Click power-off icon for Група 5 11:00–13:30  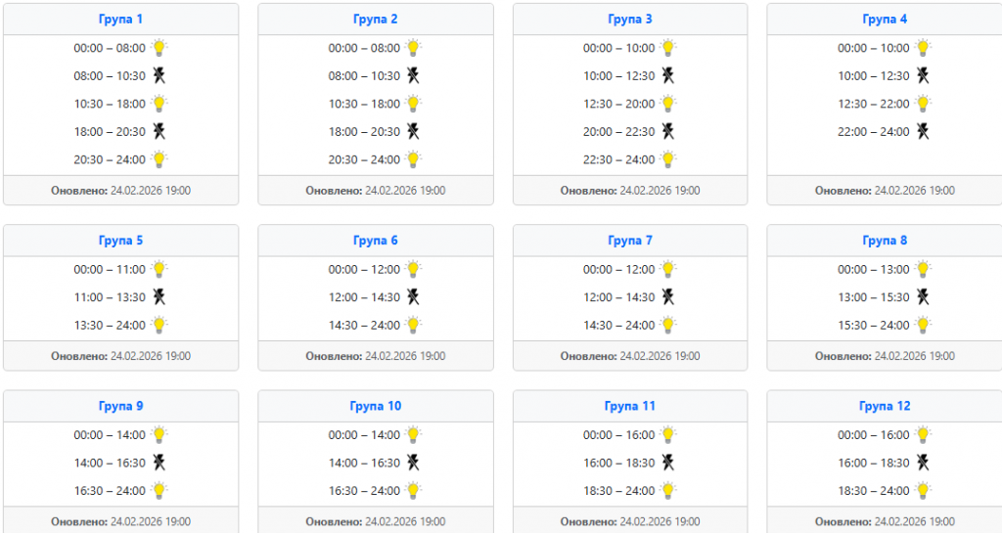tap(159, 296)
